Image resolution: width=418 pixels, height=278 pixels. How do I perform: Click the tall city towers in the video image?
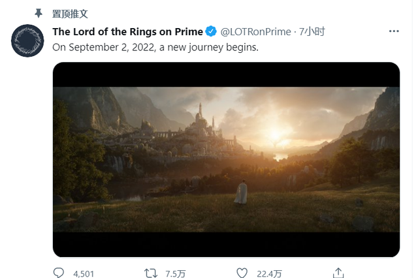(201, 121)
